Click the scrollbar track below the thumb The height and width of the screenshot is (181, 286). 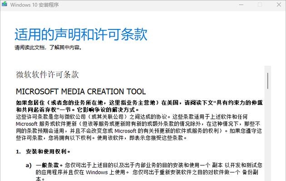tap(267, 134)
